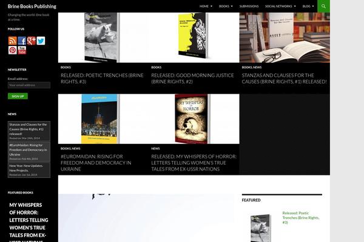Open Released: My Whispers of Horror headline
Viewport: 364px width, 242px height.
[194, 163]
